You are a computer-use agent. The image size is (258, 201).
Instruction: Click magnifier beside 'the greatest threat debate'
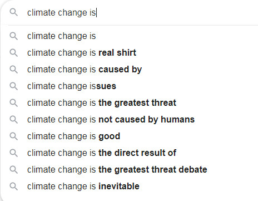click(x=13, y=170)
